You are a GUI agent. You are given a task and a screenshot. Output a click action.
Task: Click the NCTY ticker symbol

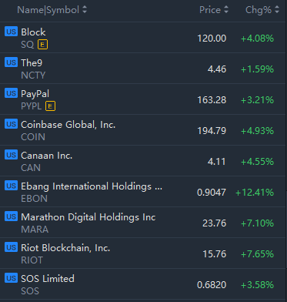(33, 75)
